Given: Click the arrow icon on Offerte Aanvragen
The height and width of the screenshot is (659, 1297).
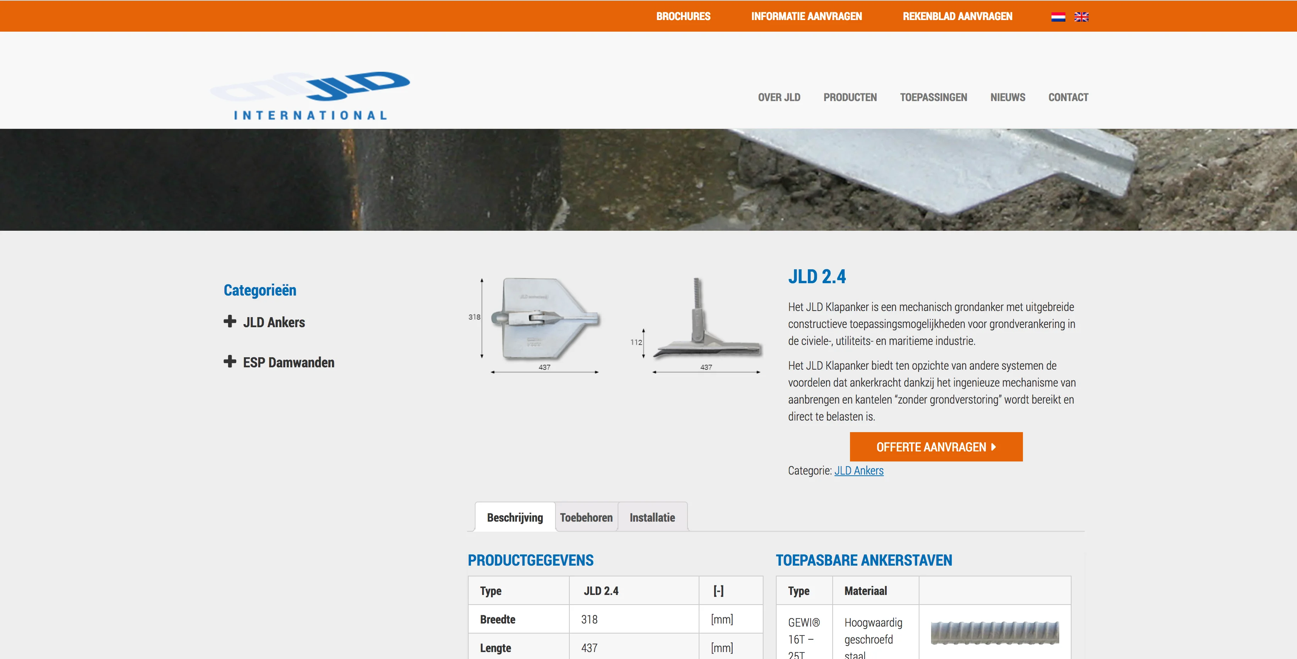Looking at the screenshot, I should 993,446.
